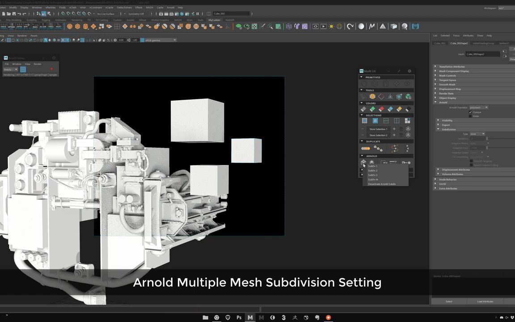Click the green cube tool in ModIt Tools
The width and height of the screenshot is (515, 322).
click(x=408, y=97)
